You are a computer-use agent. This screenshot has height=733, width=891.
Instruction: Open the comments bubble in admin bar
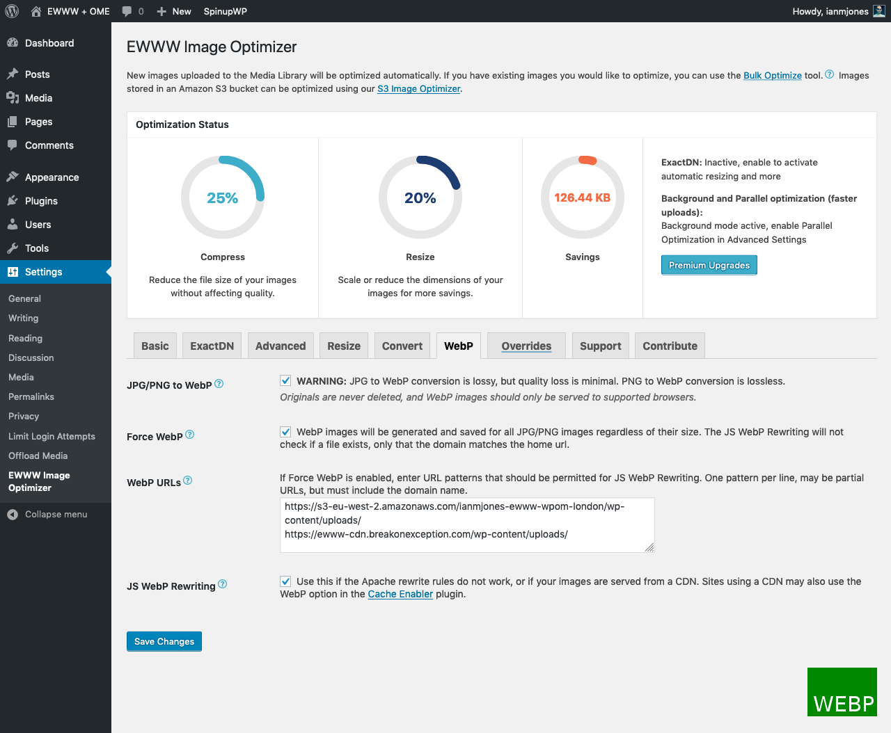click(127, 11)
